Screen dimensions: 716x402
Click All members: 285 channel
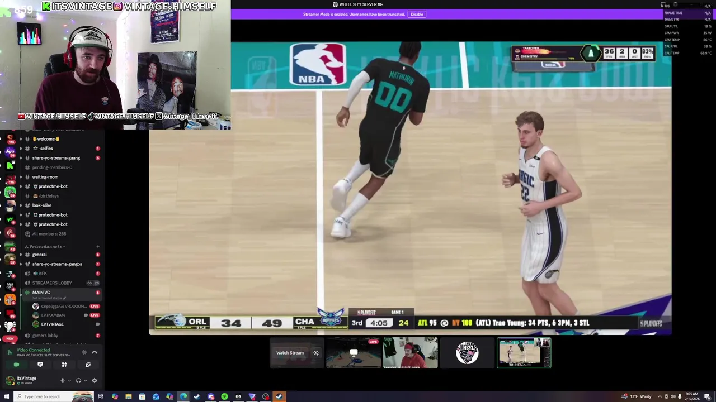click(49, 234)
